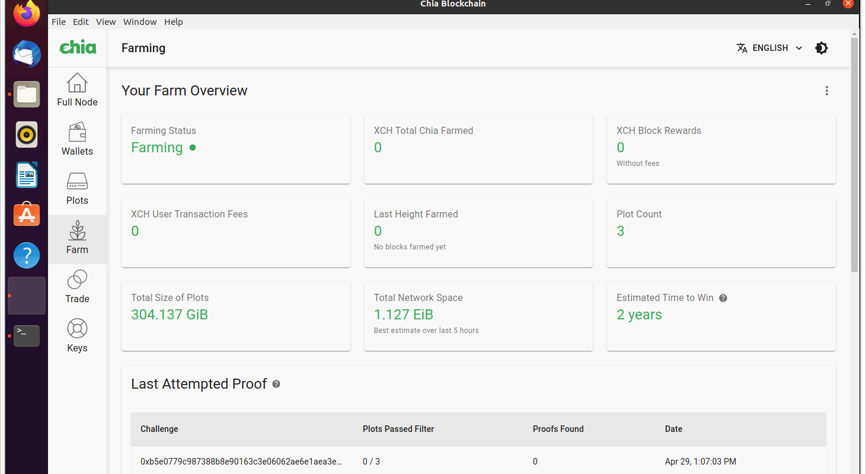The width and height of the screenshot is (866, 474).
Task: Click the vertical scrollbar thumb
Action: (854, 154)
